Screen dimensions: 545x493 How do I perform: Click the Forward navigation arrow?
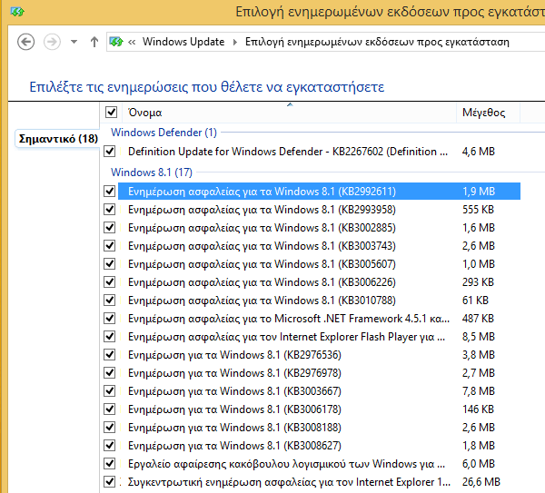[52, 42]
